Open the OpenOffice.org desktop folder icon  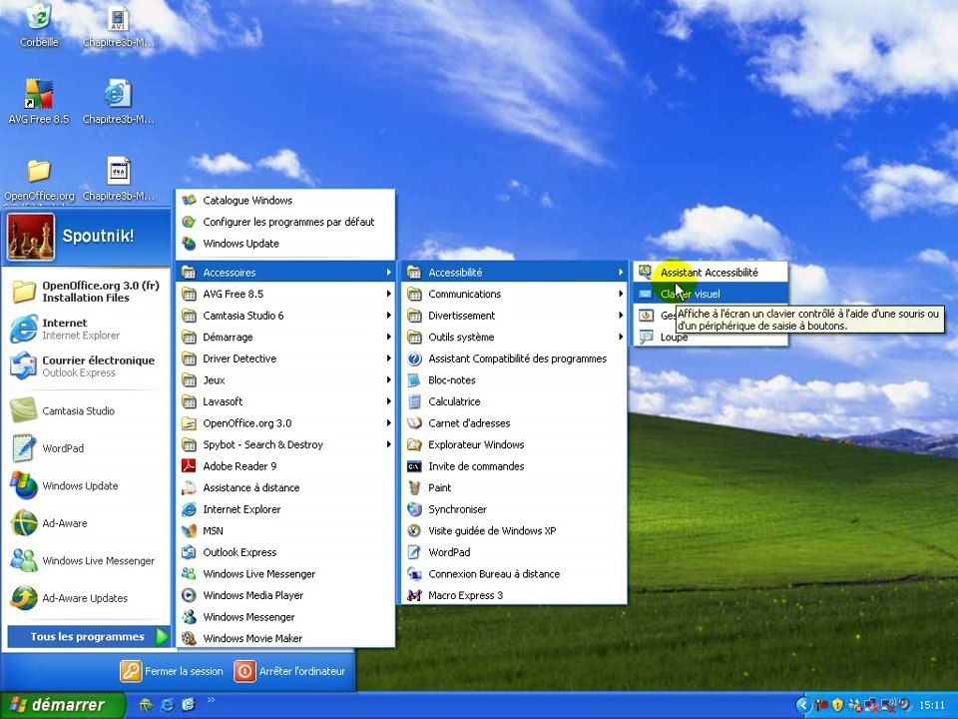pyautogui.click(x=39, y=173)
